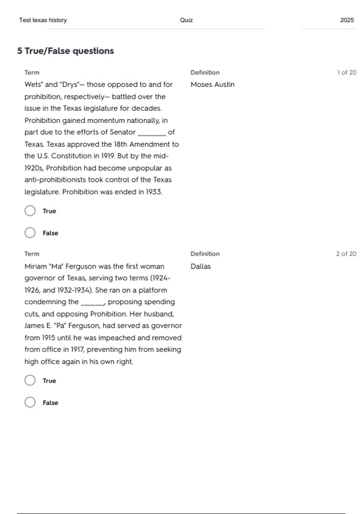Click the Miriam 'Ma' Ferguson paragraph

(103, 314)
